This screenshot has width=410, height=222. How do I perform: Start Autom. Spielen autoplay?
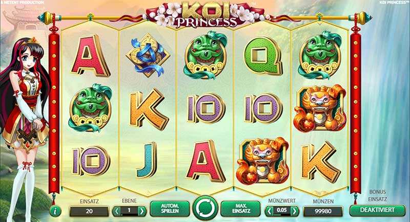[x=170, y=208]
